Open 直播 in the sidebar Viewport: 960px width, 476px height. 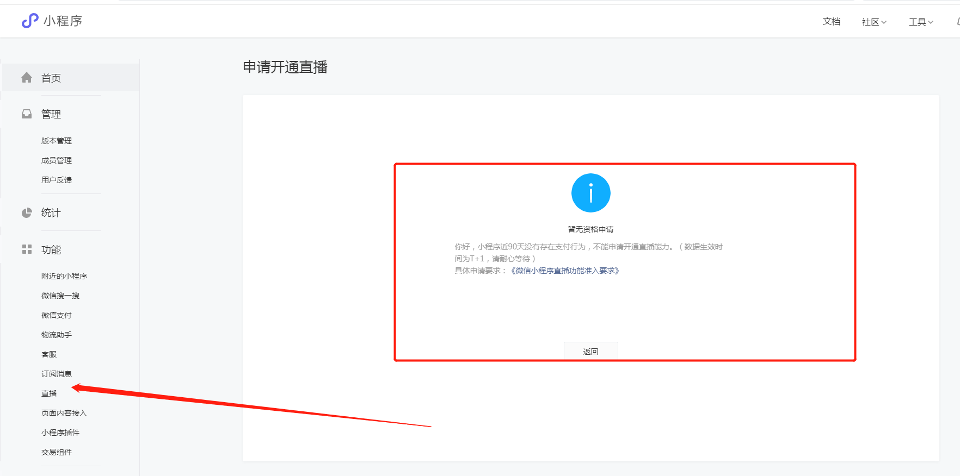49,393
